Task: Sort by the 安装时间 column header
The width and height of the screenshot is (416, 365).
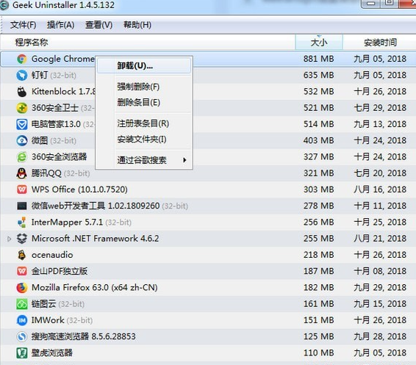Action: click(x=380, y=43)
